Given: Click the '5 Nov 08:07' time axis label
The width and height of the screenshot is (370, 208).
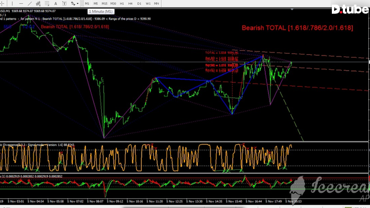Looking at the screenshot, I should coord(95,202).
